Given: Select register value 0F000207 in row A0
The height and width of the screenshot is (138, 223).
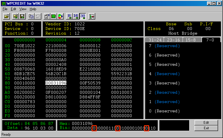Looking at the screenshot, I should pos(56,92).
